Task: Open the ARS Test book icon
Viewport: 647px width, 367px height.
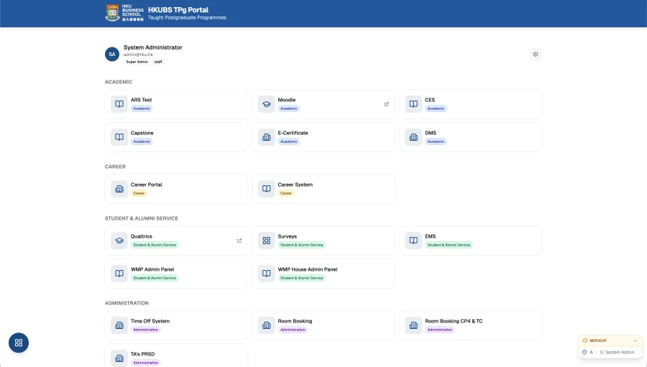Action: tap(119, 104)
